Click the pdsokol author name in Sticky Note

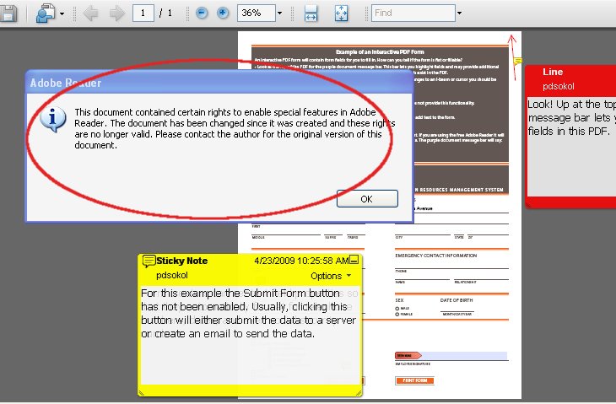tap(172, 275)
